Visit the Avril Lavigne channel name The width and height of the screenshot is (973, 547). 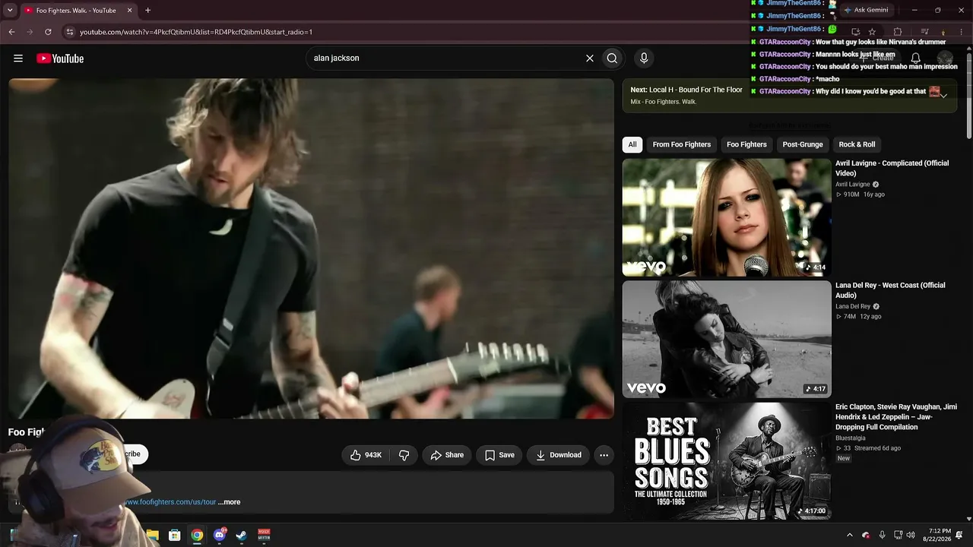pos(853,185)
